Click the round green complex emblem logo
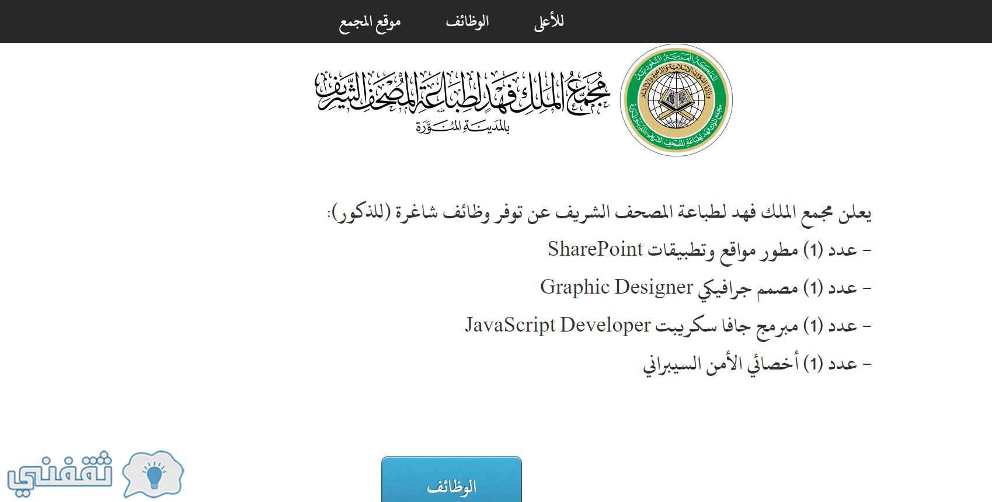992x502 pixels. [x=676, y=100]
